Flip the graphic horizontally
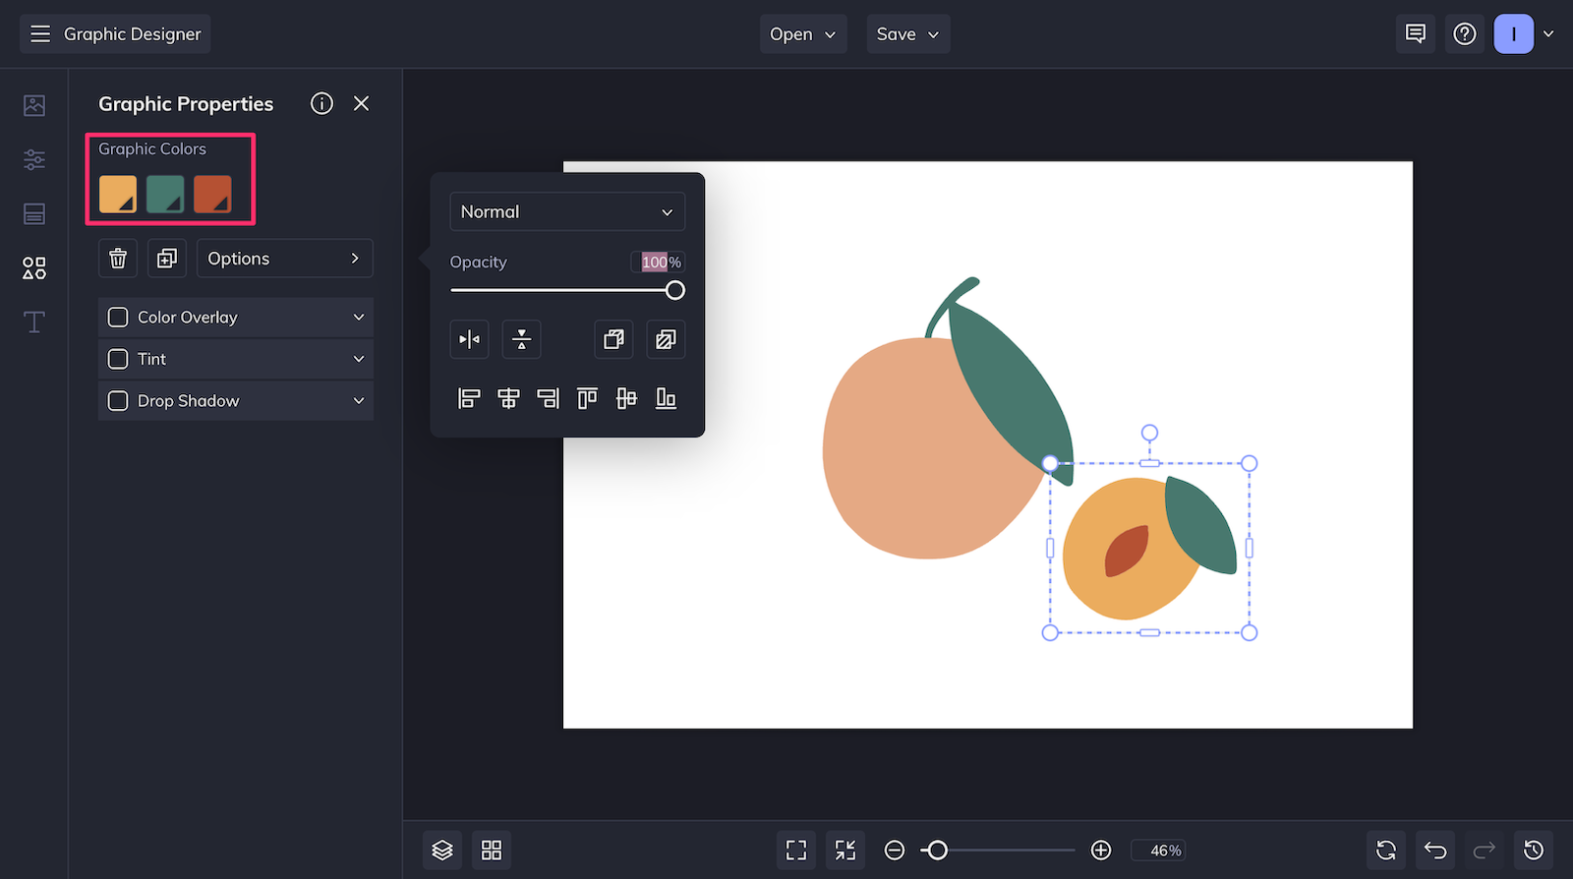Image resolution: width=1573 pixels, height=879 pixels. (x=469, y=339)
